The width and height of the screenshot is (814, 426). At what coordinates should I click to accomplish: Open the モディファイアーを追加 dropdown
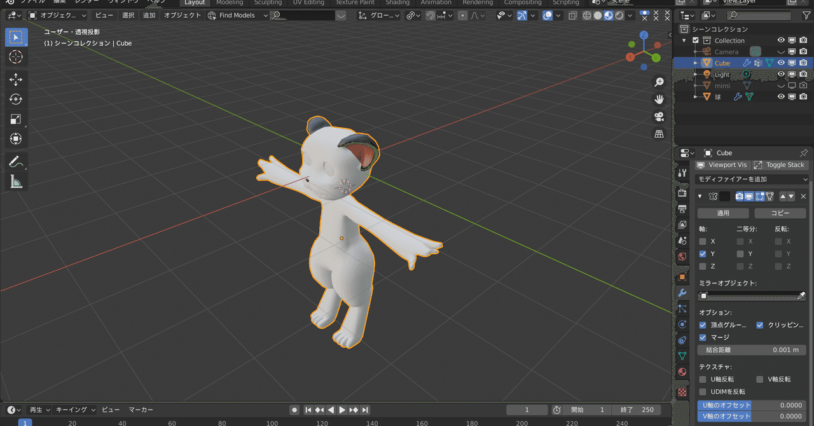click(x=752, y=179)
